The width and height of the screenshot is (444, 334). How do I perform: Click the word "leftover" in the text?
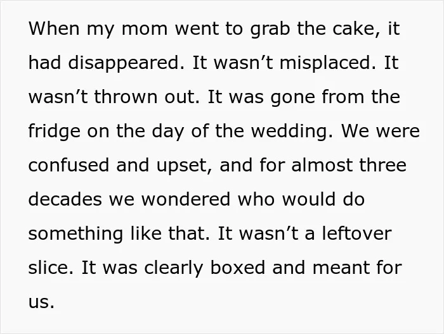pyautogui.click(x=356, y=233)
